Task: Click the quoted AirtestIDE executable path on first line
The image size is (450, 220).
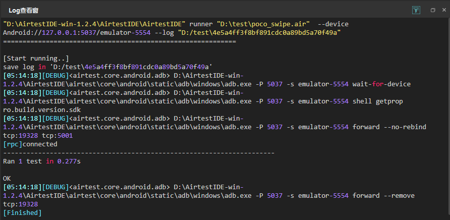Action: [94, 24]
